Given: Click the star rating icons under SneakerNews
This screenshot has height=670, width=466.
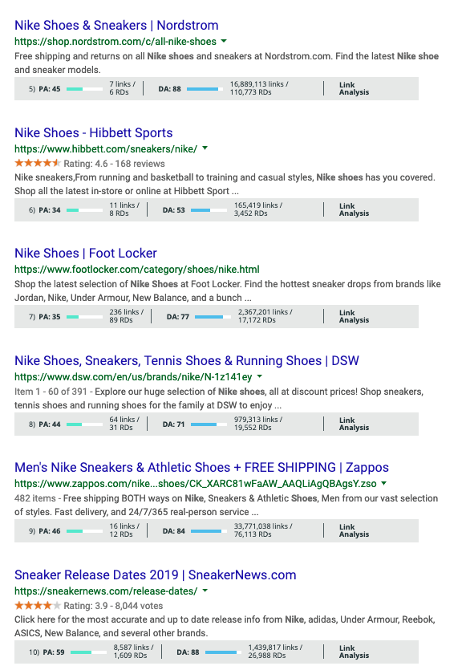Looking at the screenshot, I should click(38, 606).
